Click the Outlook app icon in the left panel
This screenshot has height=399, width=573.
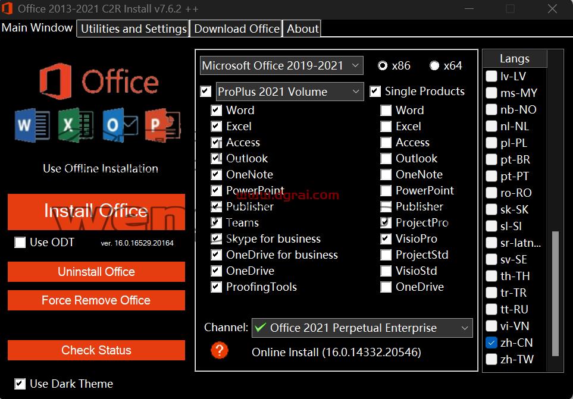coord(120,125)
